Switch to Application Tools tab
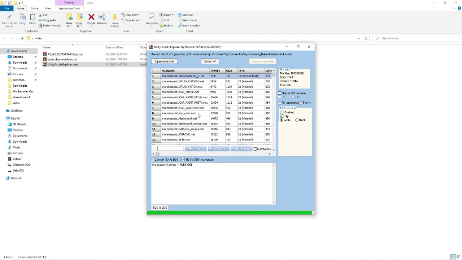Viewport: 462px width, 260px height. click(x=69, y=8)
